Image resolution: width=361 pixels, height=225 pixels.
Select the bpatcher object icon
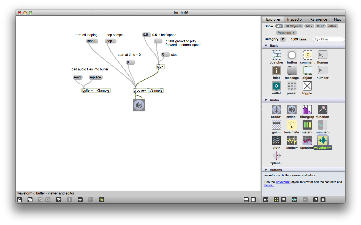point(276,55)
